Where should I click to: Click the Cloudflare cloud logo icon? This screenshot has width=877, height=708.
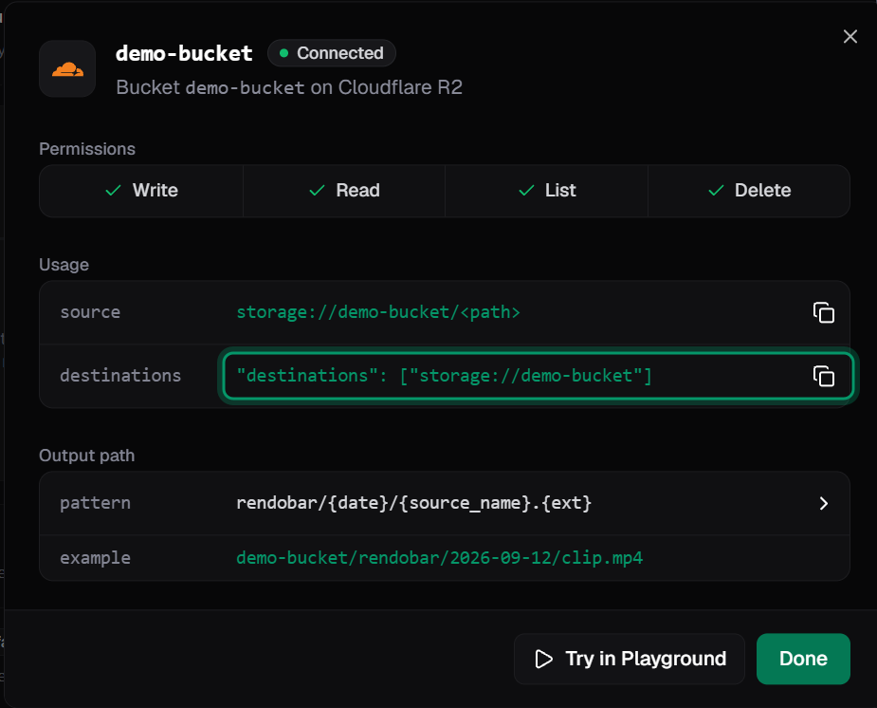point(67,69)
